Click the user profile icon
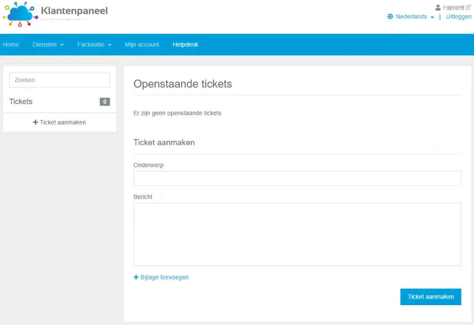Image resolution: width=474 pixels, height=325 pixels. pos(438,7)
